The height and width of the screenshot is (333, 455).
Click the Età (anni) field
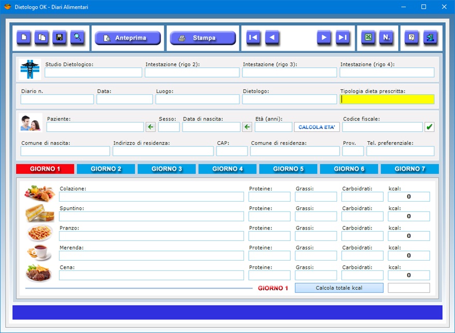[274, 127]
